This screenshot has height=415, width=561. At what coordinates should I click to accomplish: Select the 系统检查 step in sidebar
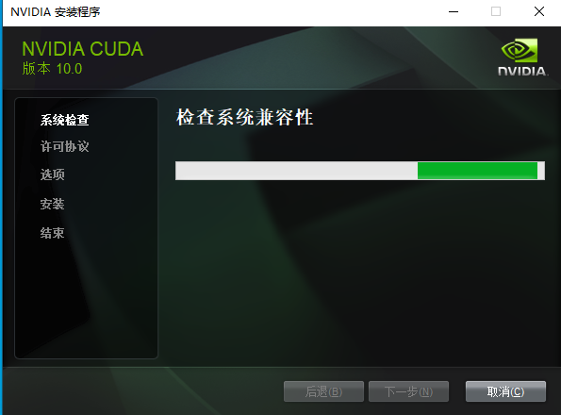click(65, 120)
